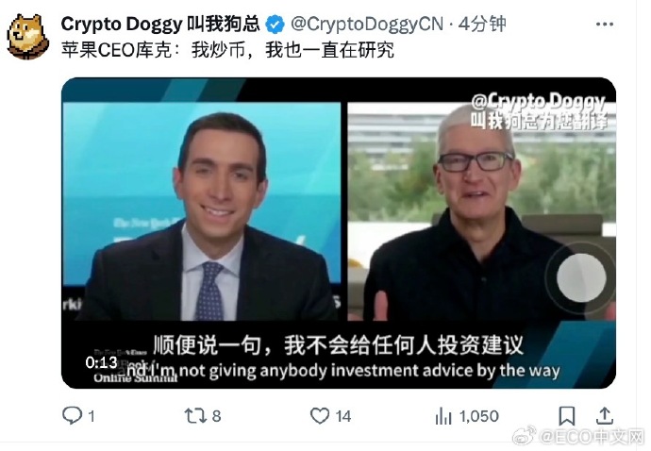Screen dimensions: 651x451
Task: Click the tweet text 苹果CEO库克
Action: [x=116, y=49]
